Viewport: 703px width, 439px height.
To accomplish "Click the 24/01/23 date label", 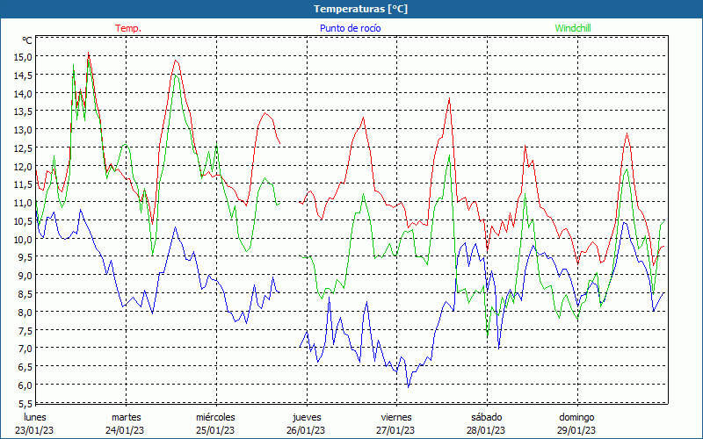I will coord(125,430).
